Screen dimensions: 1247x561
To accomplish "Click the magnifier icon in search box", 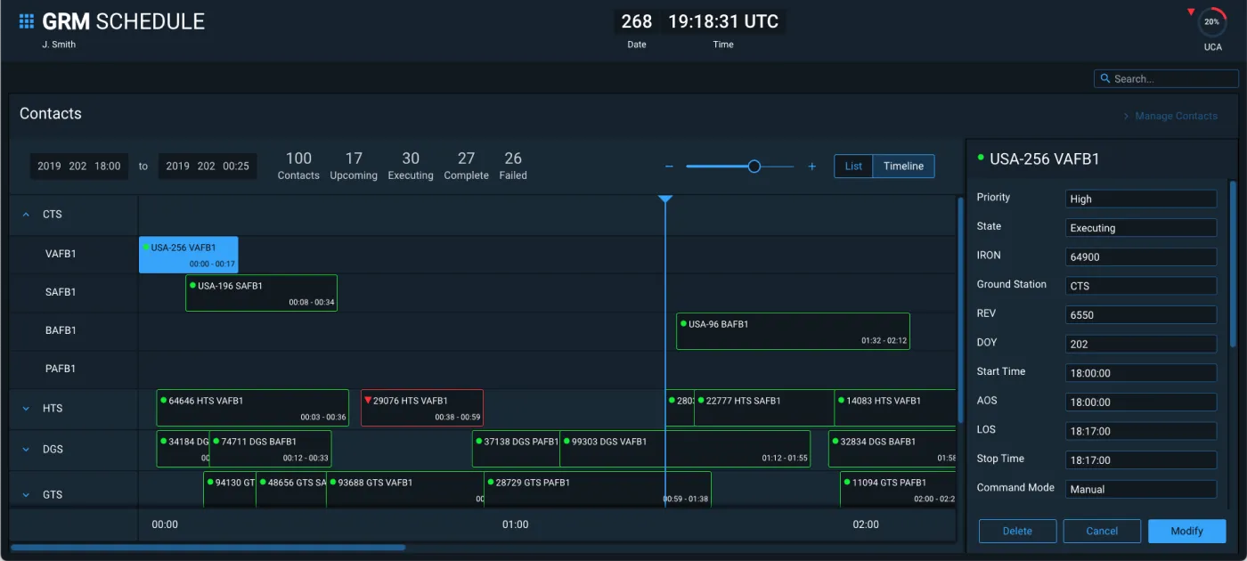I will [1105, 79].
